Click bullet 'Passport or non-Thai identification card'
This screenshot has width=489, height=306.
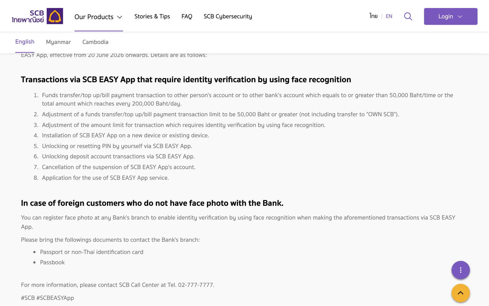(x=92, y=252)
